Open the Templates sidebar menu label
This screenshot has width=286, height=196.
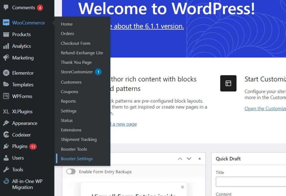(23, 85)
